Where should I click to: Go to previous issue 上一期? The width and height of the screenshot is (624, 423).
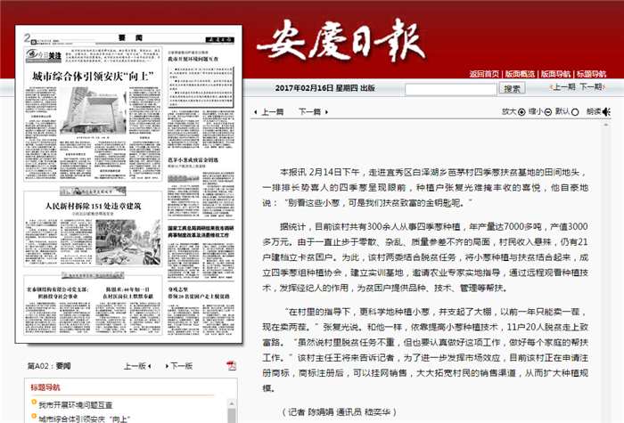coord(562,86)
